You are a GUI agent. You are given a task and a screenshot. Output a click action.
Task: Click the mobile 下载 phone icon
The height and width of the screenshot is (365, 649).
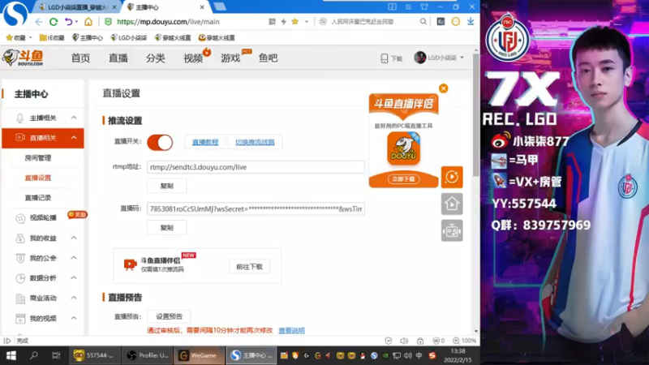click(384, 58)
